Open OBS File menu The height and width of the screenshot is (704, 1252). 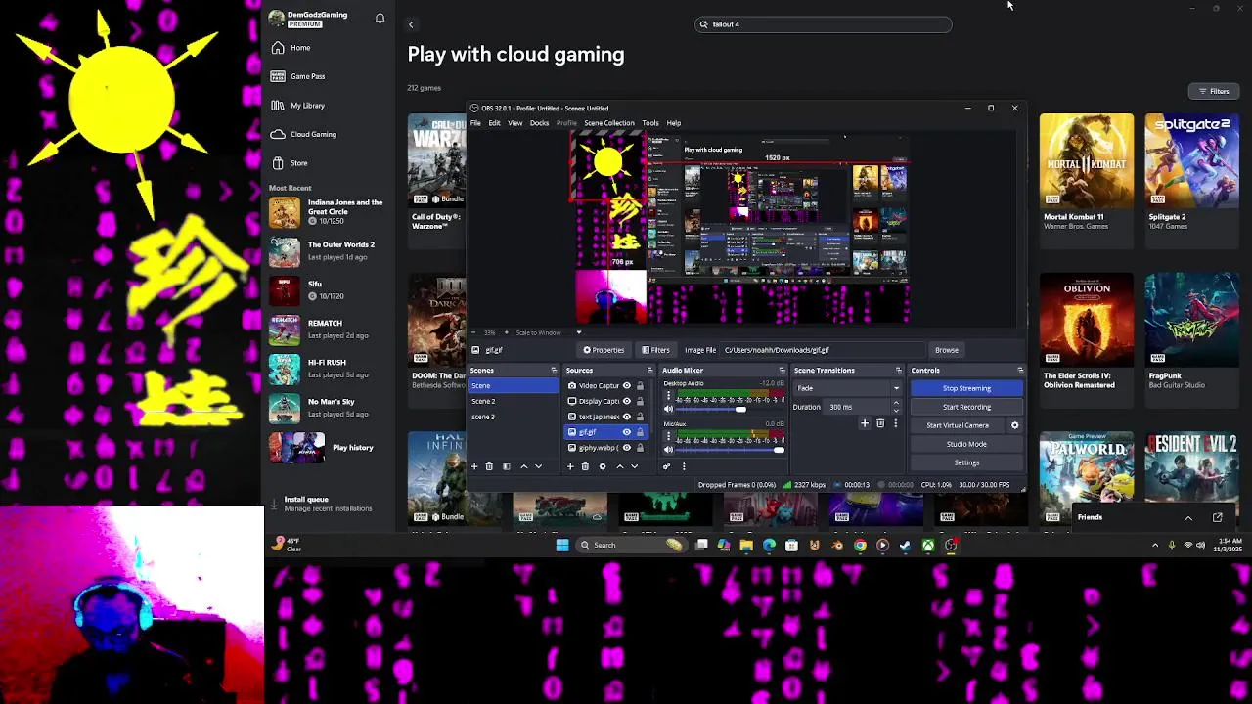tap(475, 123)
